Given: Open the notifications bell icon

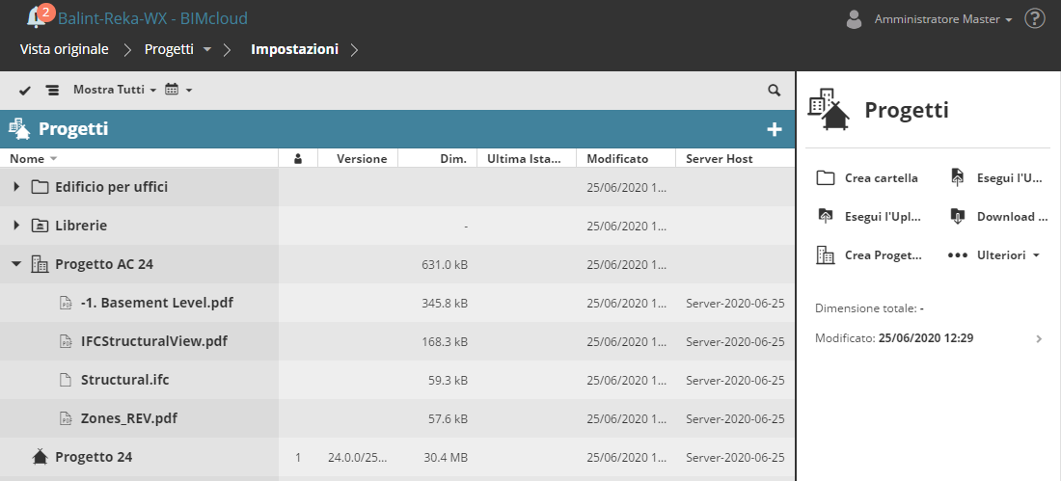Looking at the screenshot, I should point(37,17).
